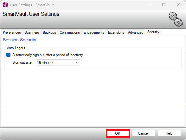Maximize the User Settings window
This screenshot has height=140, width=186.
coord(164,5)
